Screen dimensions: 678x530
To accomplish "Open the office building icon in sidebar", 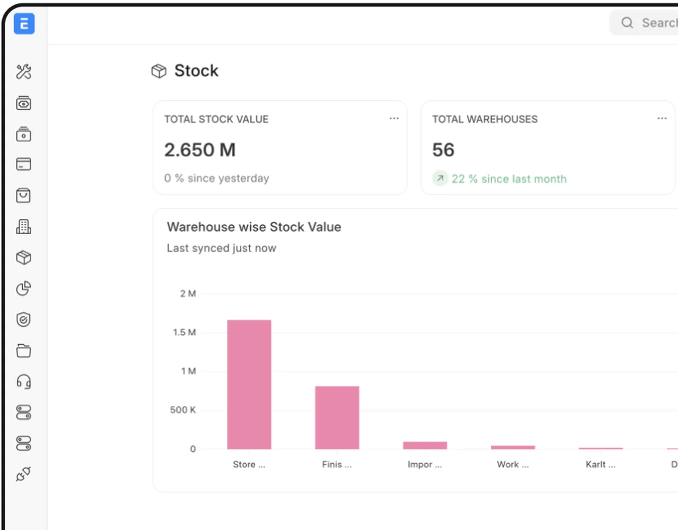I will coord(24,226).
